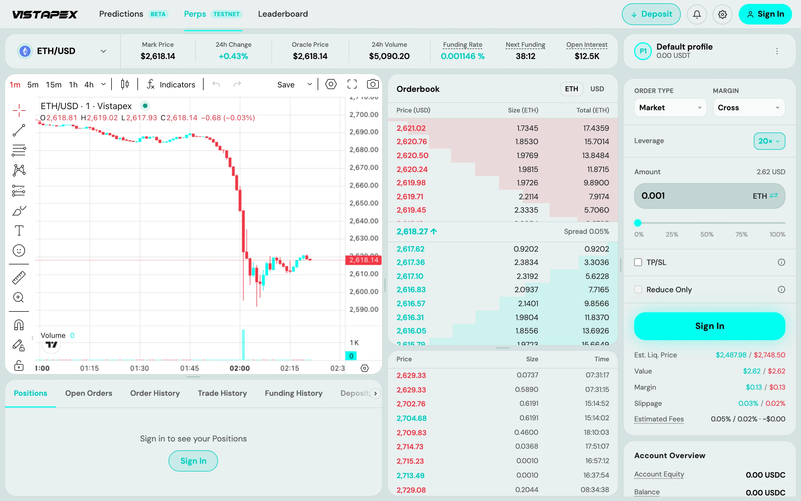Select the trend line drawing tool
Image resolution: width=801 pixels, height=501 pixels.
coord(19,130)
